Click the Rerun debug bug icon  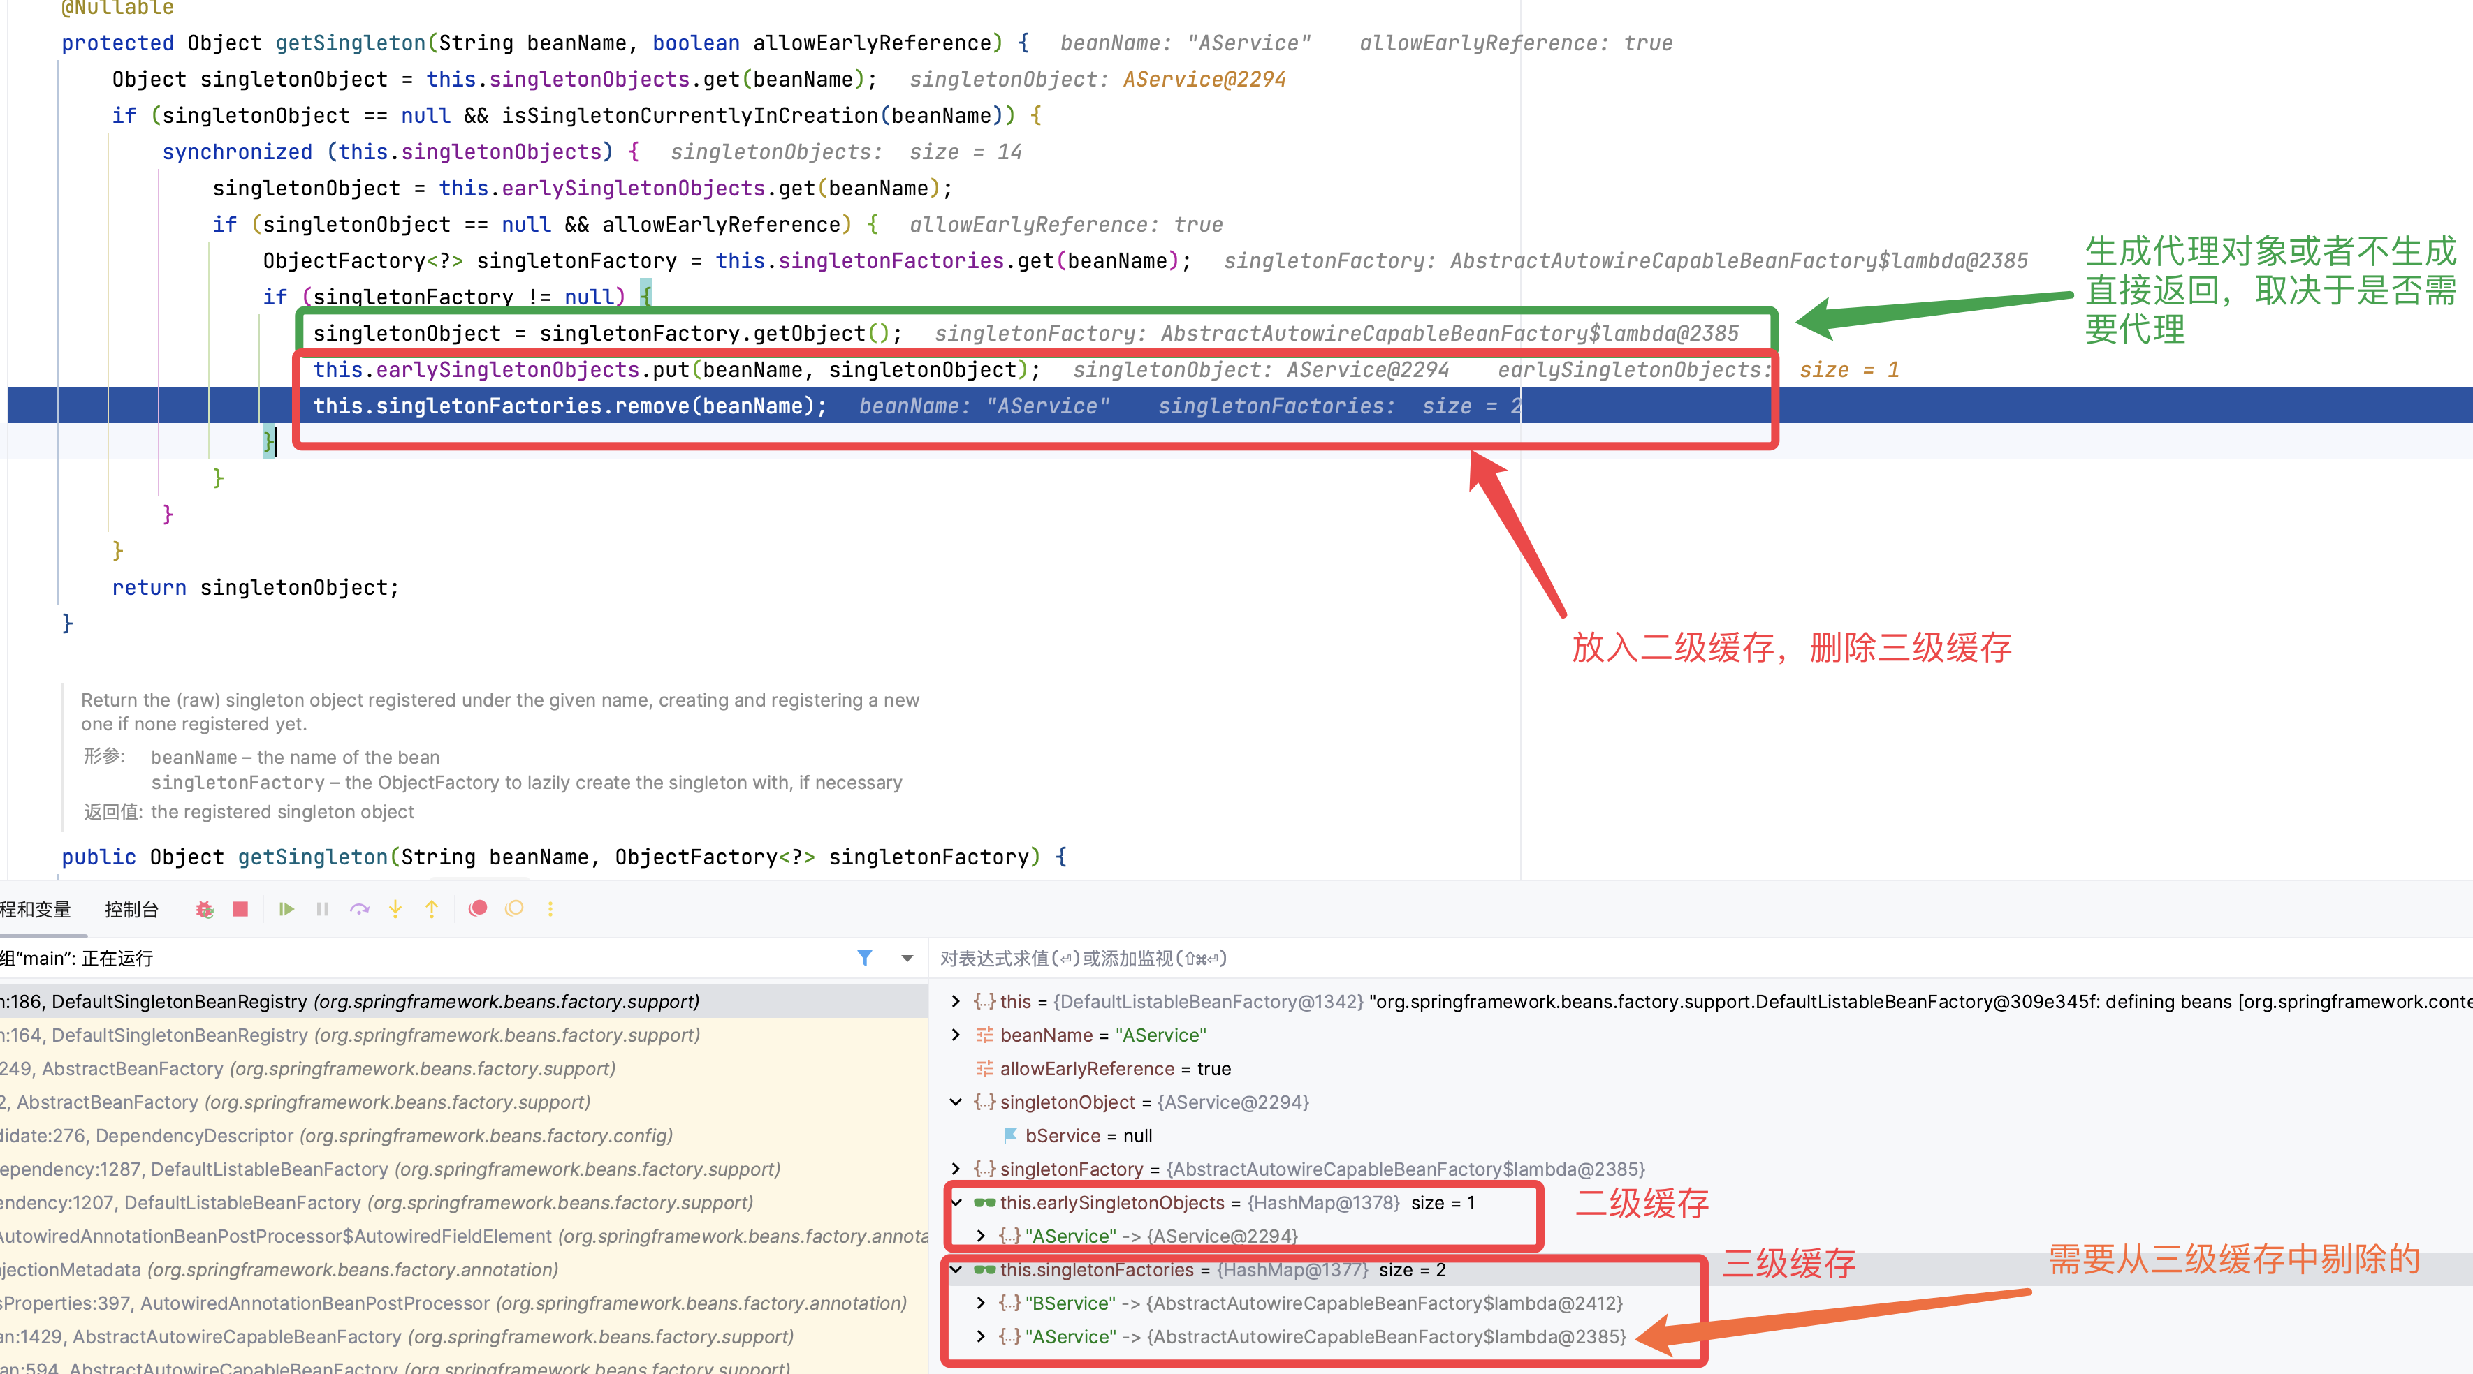click(x=203, y=908)
